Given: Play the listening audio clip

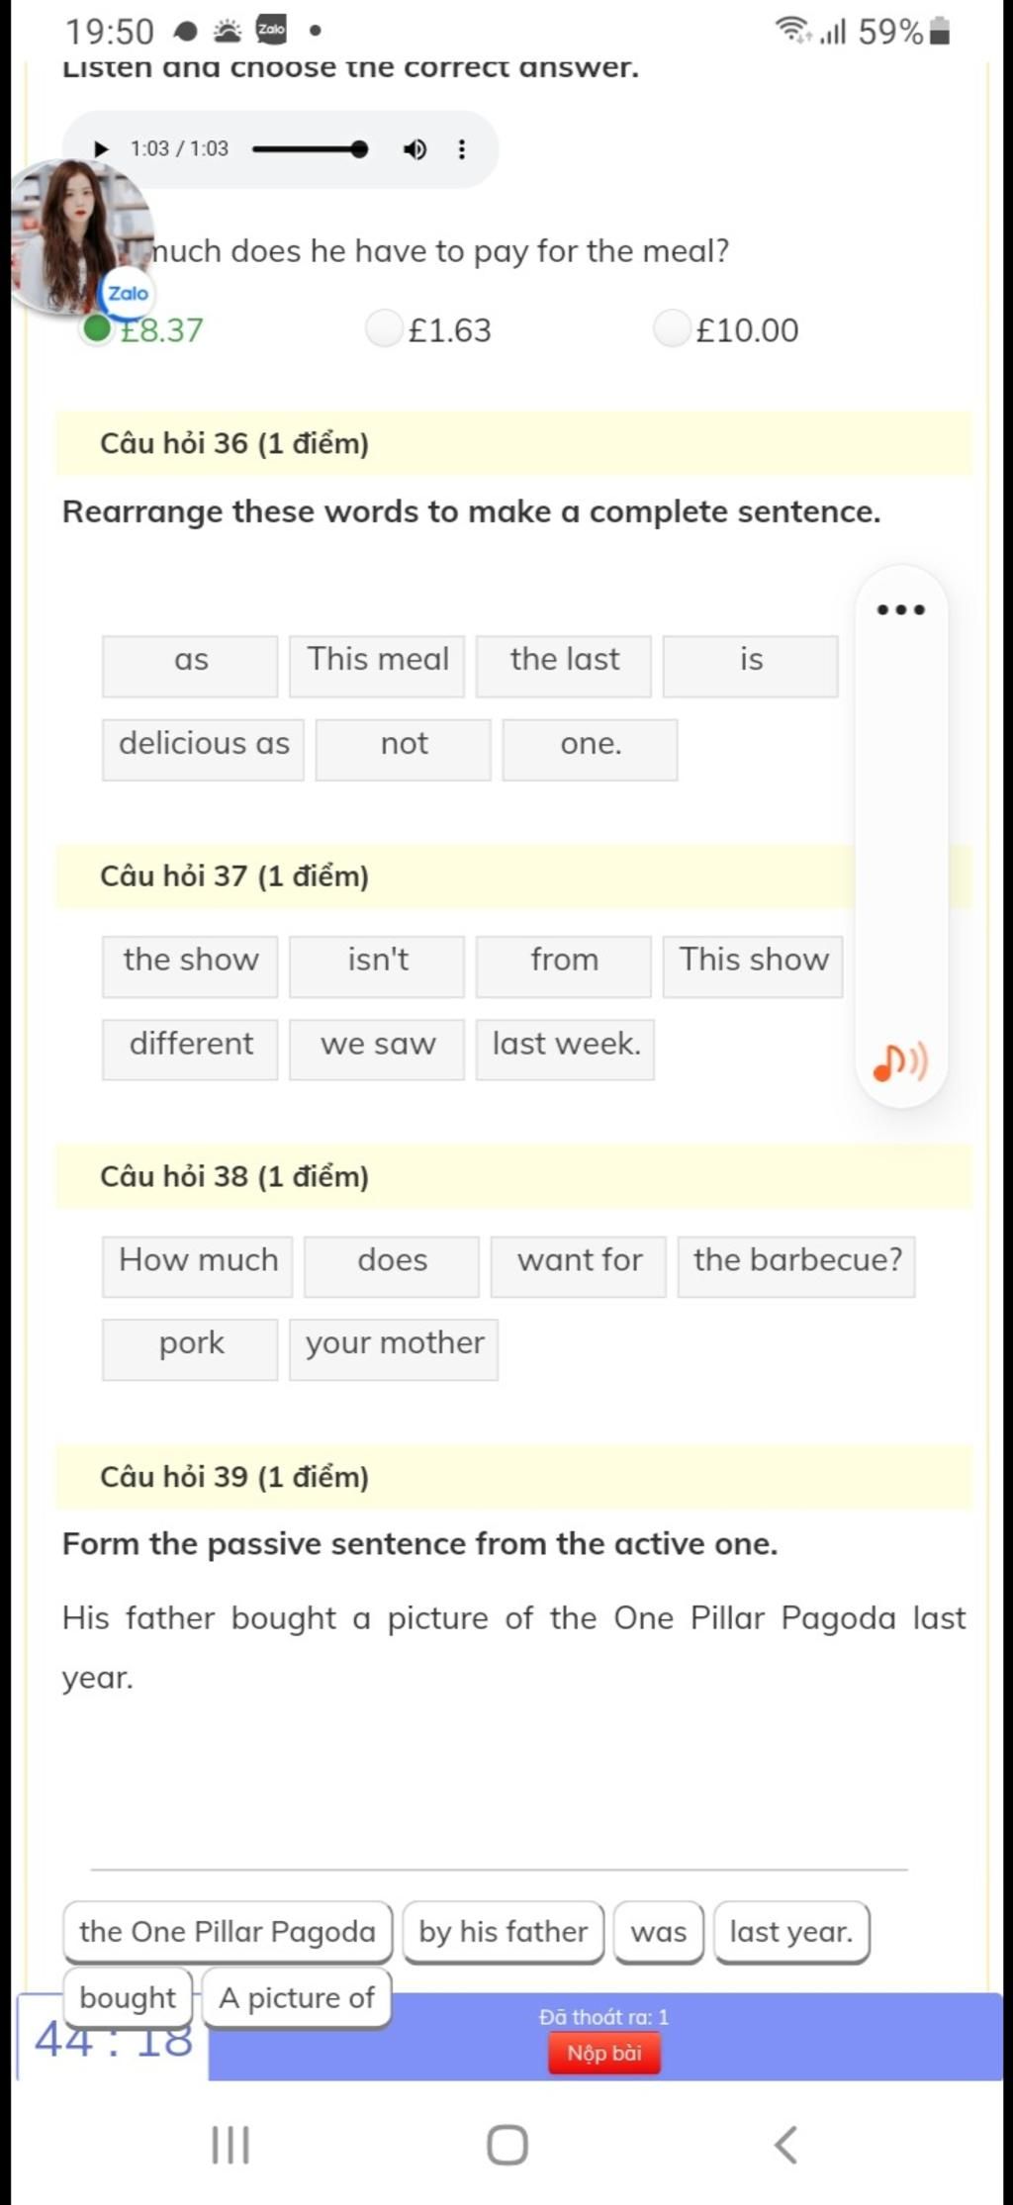Looking at the screenshot, I should click(x=101, y=149).
